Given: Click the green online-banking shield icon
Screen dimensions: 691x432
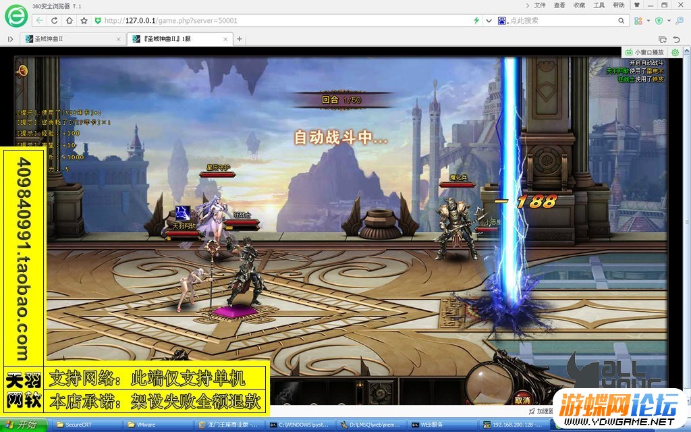Looking at the screenshot, I should click(x=659, y=21).
